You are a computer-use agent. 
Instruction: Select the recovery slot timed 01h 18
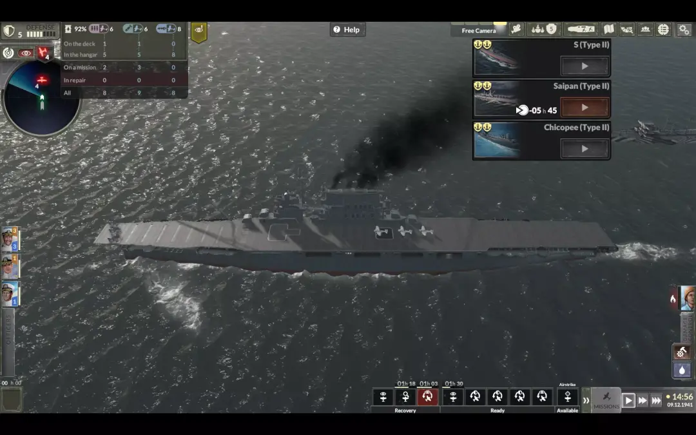tap(405, 397)
